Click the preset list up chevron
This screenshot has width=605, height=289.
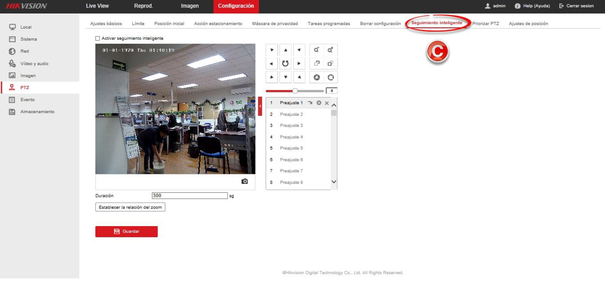(x=334, y=105)
